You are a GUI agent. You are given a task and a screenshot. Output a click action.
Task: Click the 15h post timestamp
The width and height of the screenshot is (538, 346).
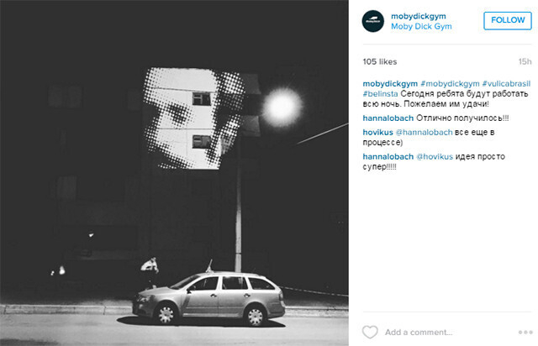[x=525, y=61]
